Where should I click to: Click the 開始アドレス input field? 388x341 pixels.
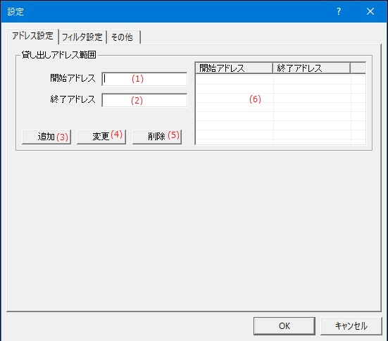tap(144, 79)
